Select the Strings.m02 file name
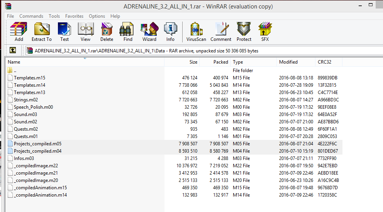 pyautogui.click(x=26, y=99)
